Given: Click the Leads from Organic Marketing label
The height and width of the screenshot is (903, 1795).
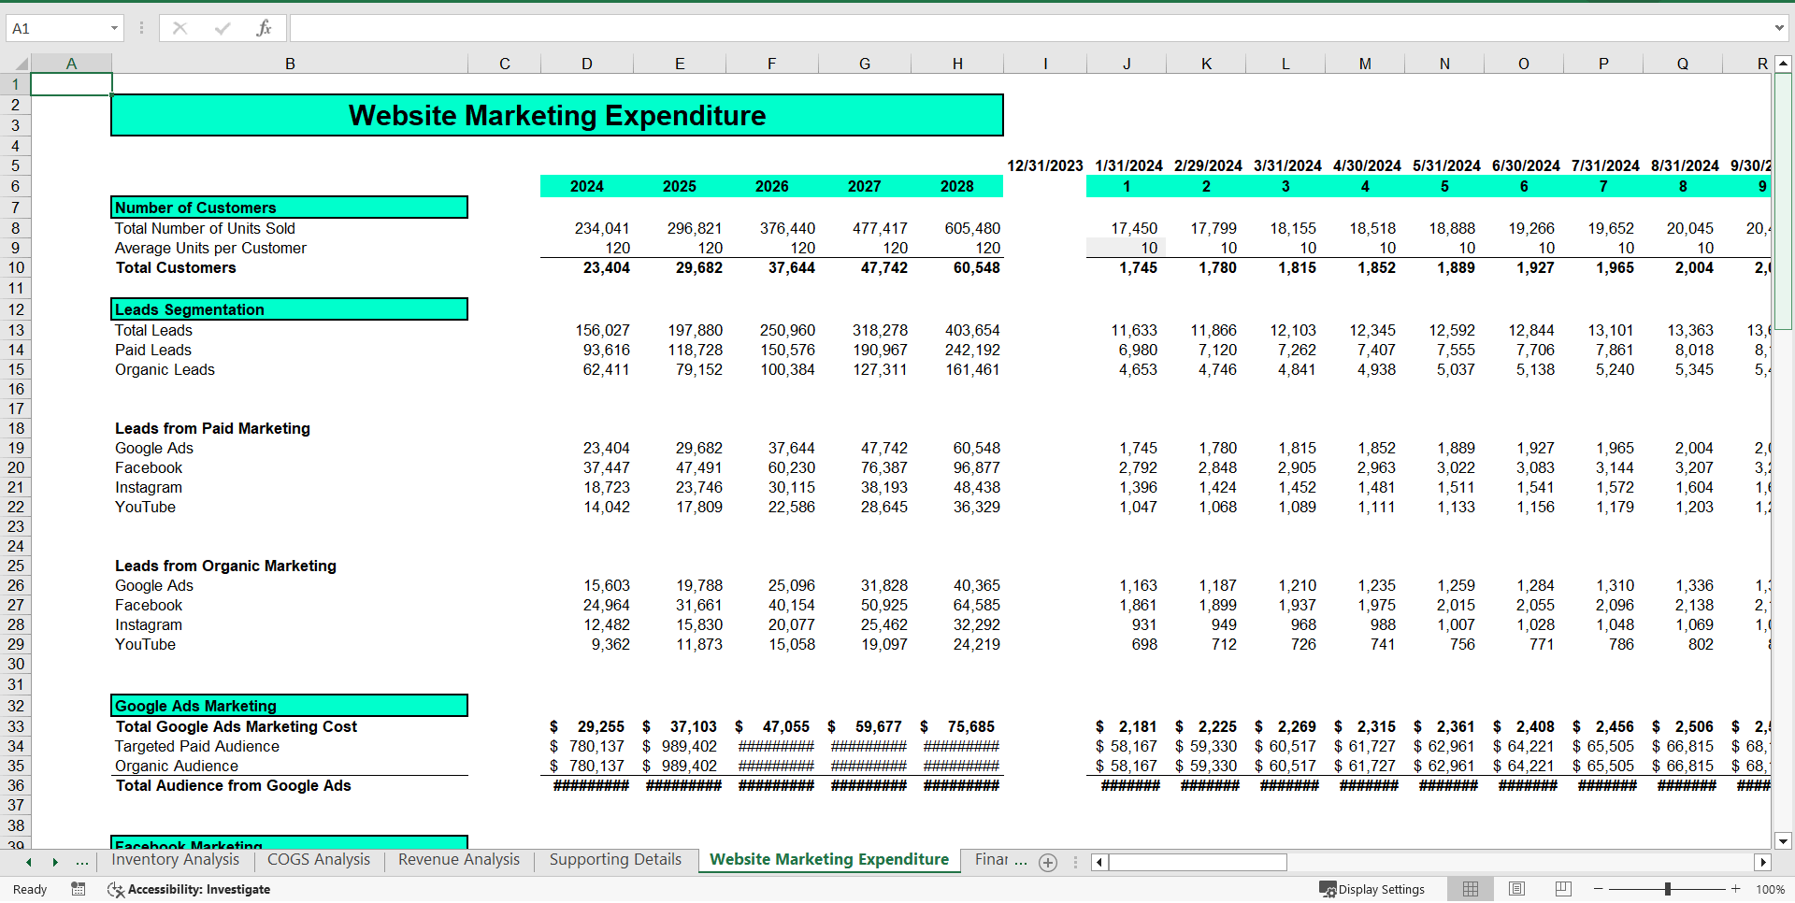Looking at the screenshot, I should coord(225,566).
